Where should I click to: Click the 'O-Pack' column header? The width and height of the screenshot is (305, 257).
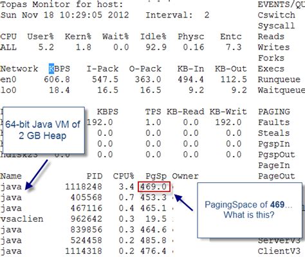(145, 69)
